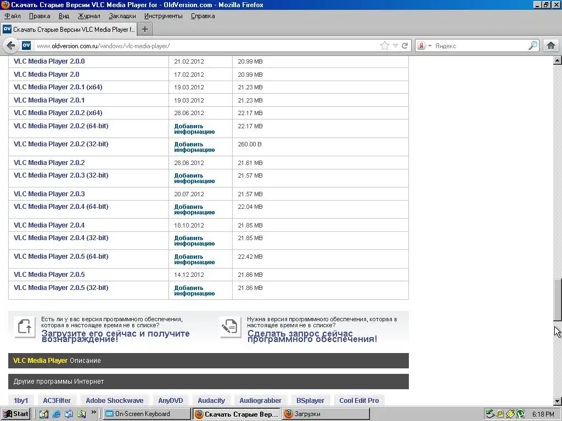Click Internet Explorer quick launch icon
Screen dimensions: 562x421
click(57, 414)
